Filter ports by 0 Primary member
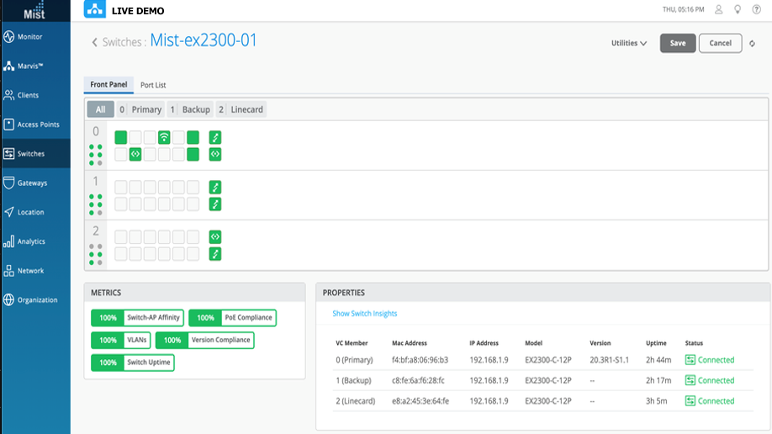The width and height of the screenshot is (772, 434). click(140, 109)
